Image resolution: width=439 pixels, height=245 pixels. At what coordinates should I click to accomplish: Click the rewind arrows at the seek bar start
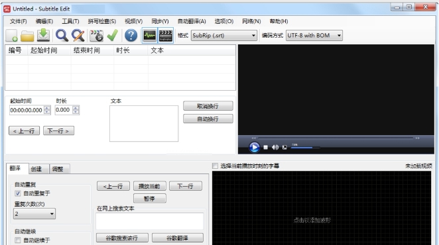pos(254,138)
